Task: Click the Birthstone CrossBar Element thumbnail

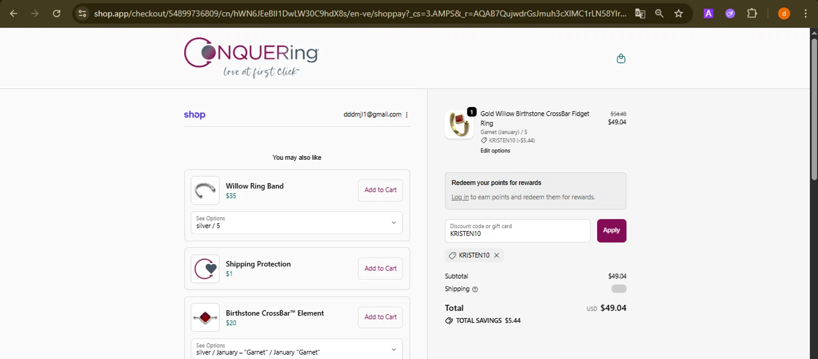Action: (205, 318)
